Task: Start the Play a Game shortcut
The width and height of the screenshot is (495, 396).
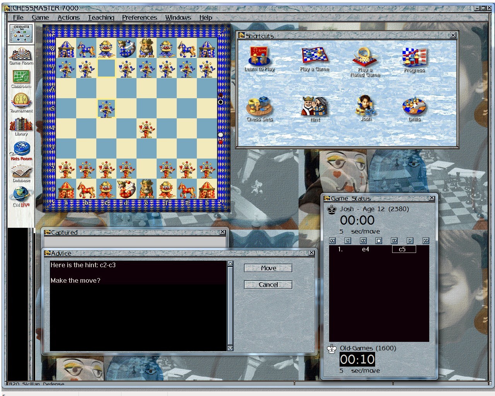Action: pos(314,59)
